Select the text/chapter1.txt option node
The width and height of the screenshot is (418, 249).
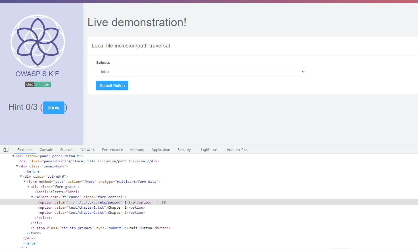tap(91, 208)
